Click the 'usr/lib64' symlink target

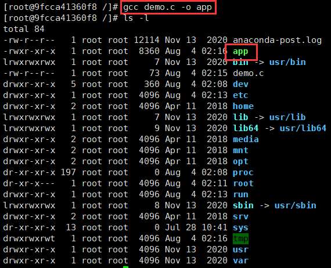(x=303, y=128)
